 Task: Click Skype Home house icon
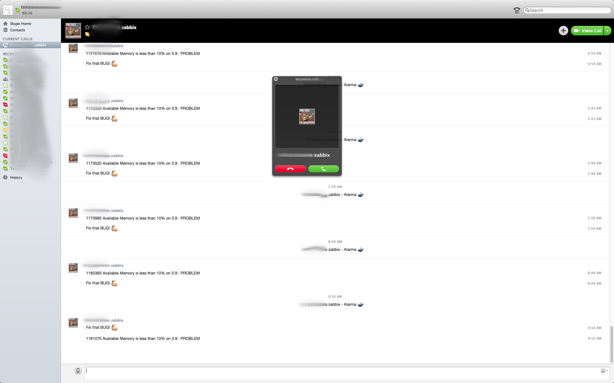(x=5, y=24)
